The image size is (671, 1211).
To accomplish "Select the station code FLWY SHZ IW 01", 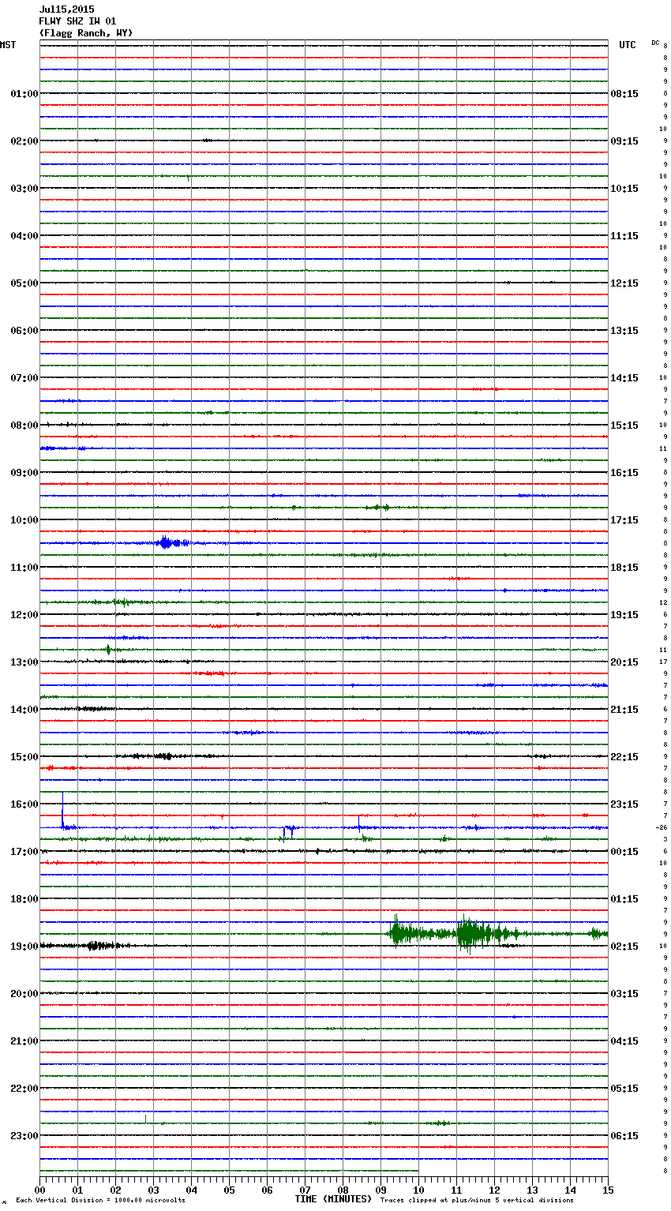I will tap(77, 21).
